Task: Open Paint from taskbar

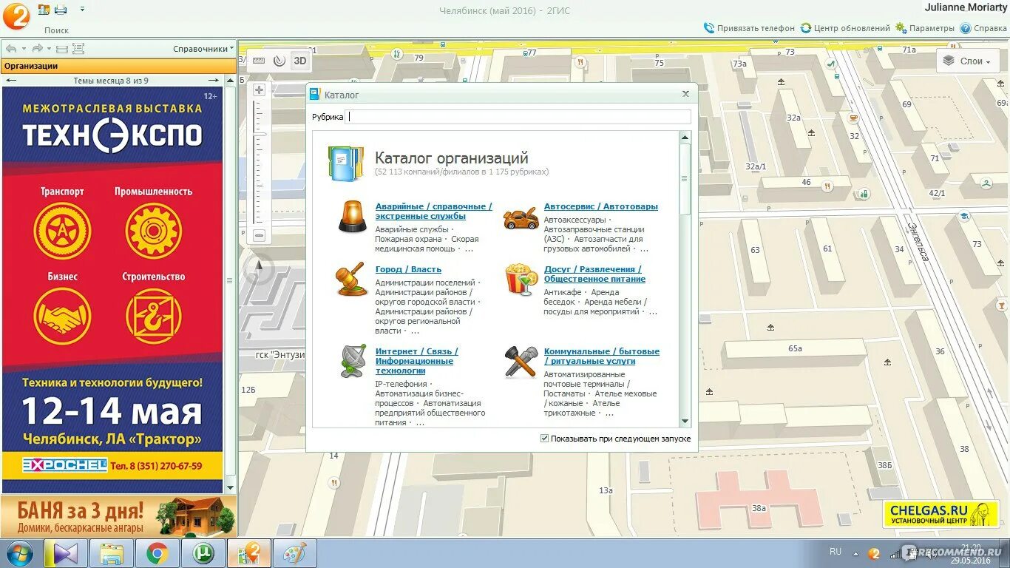Action: point(294,553)
